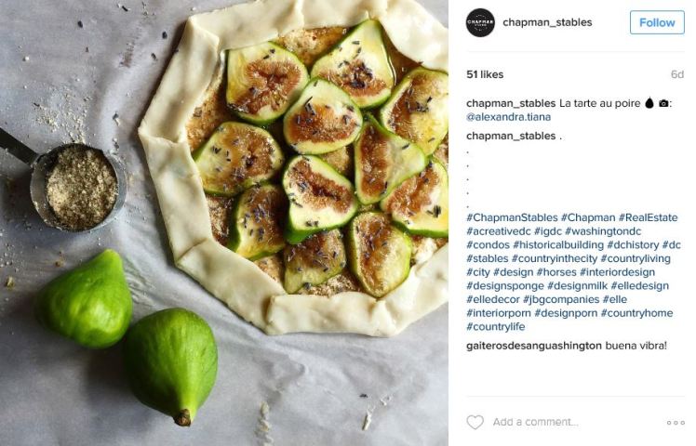Open the chapman_stables username in header

click(547, 22)
